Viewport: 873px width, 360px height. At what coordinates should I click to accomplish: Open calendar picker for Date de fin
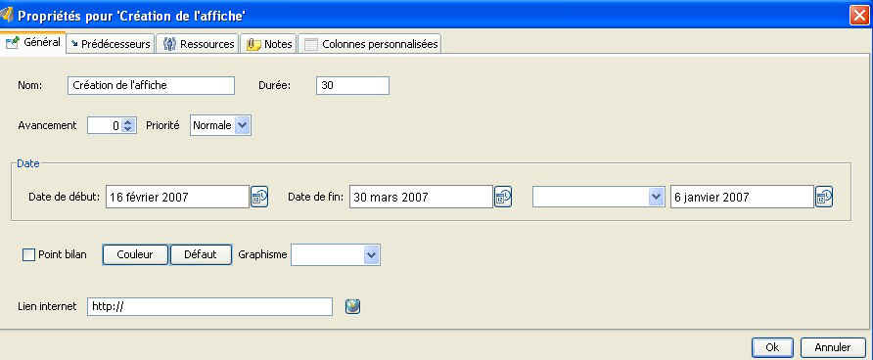click(503, 197)
